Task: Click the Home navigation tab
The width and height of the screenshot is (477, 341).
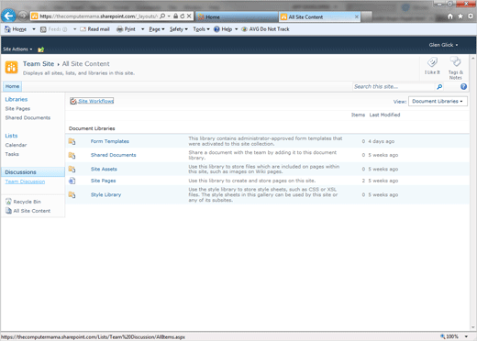Action: (x=12, y=86)
